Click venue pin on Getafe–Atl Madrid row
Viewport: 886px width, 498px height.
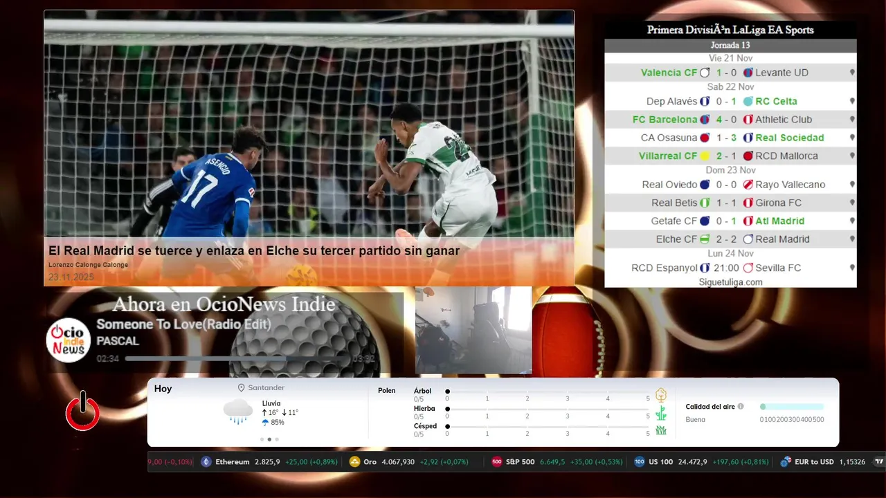coord(852,221)
